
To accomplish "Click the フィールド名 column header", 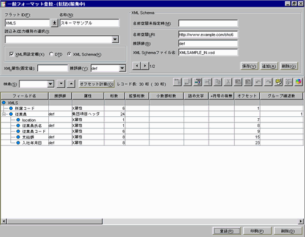I will [24, 96].
